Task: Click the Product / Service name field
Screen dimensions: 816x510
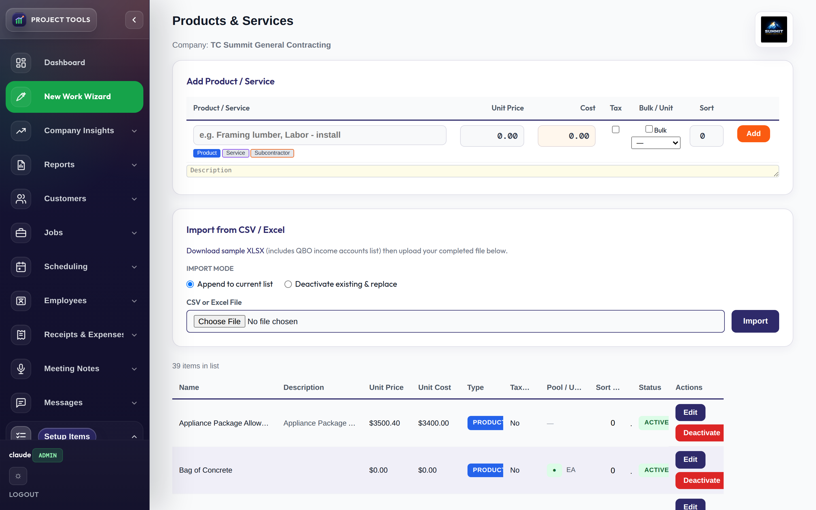Action: [320, 135]
